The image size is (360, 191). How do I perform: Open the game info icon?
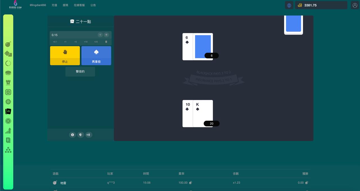coord(73,135)
